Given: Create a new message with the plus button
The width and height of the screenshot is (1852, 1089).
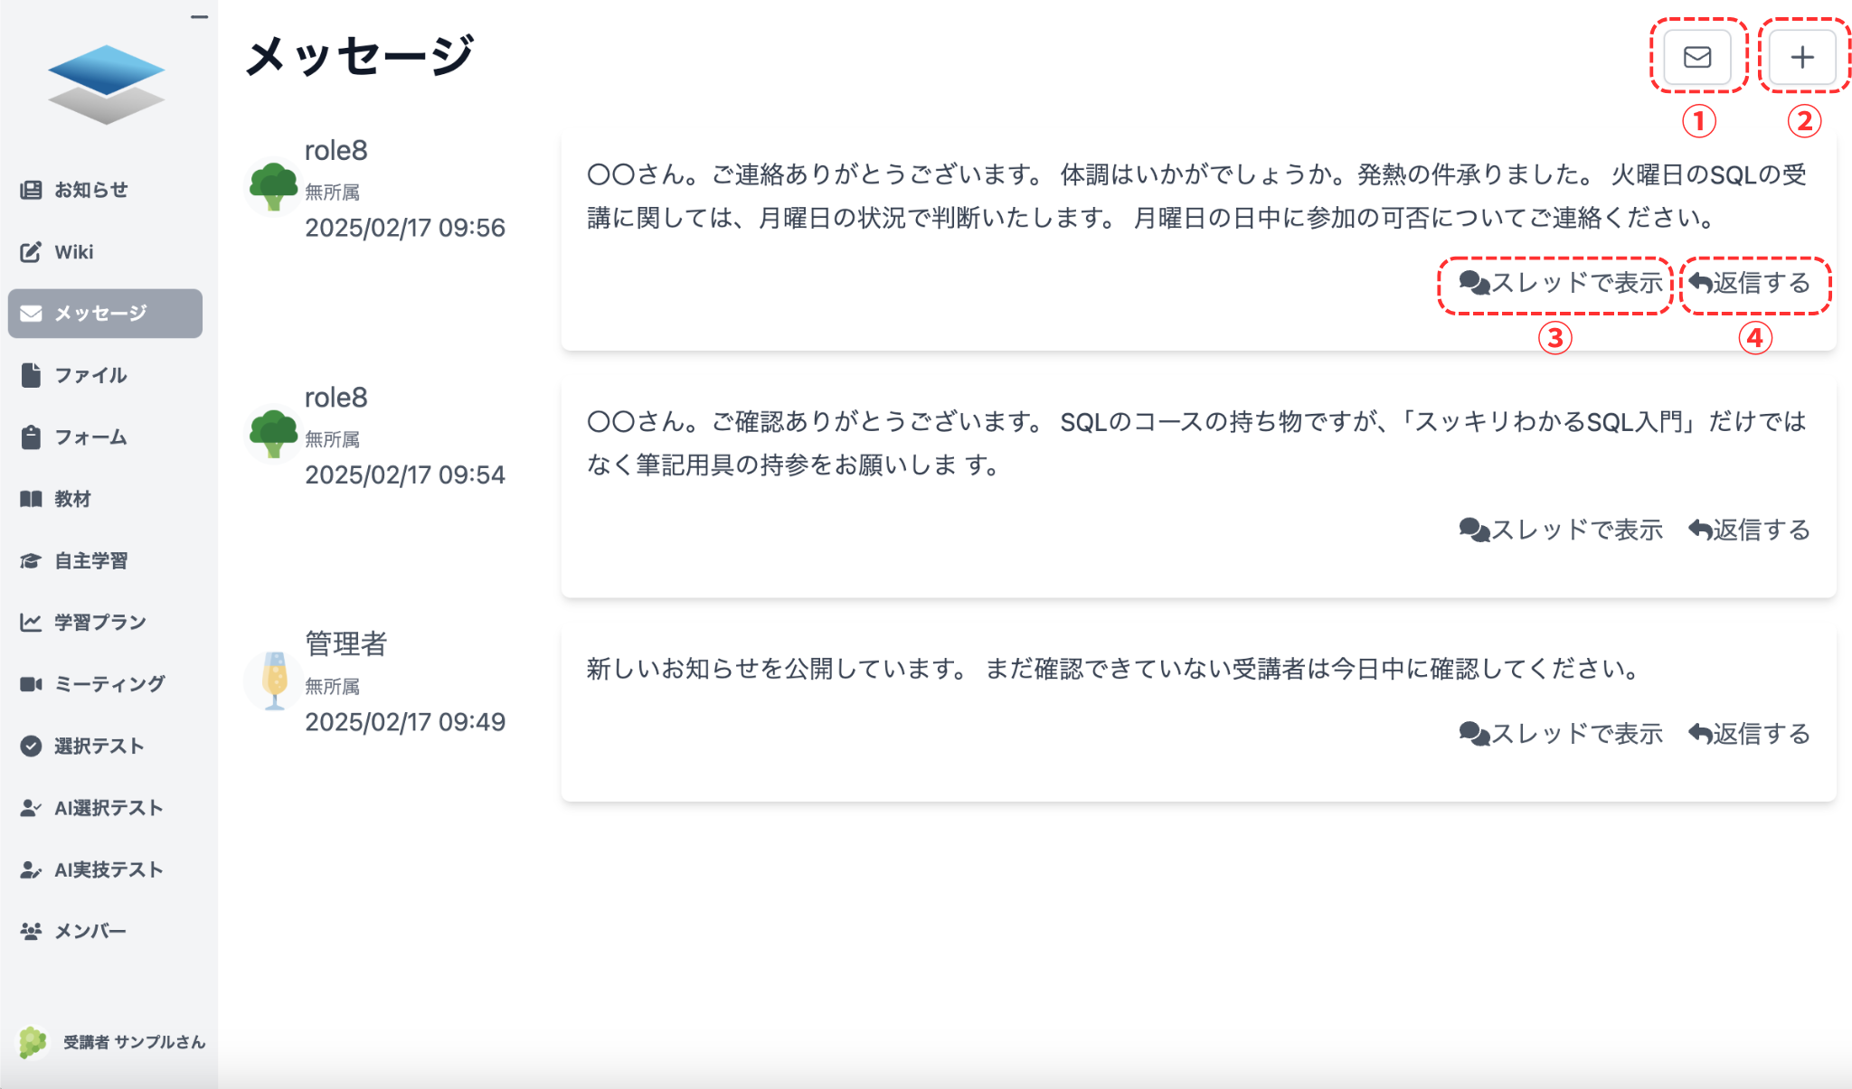Looking at the screenshot, I should click(x=1801, y=57).
